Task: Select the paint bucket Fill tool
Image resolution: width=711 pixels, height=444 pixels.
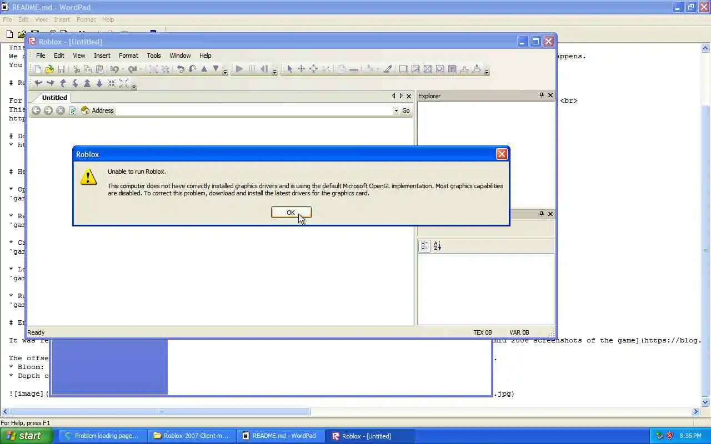Action: point(370,69)
